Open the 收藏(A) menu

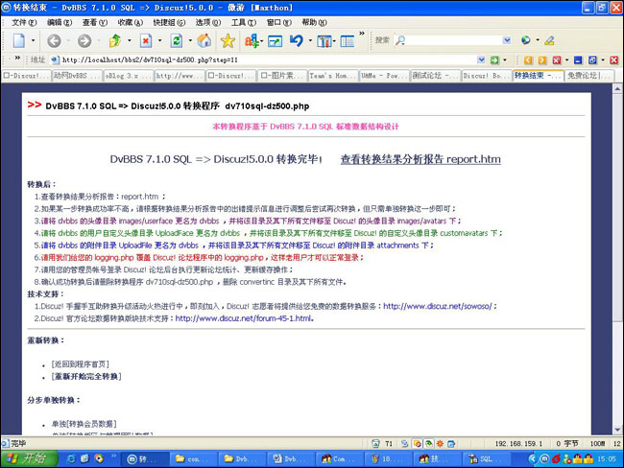[x=131, y=23]
